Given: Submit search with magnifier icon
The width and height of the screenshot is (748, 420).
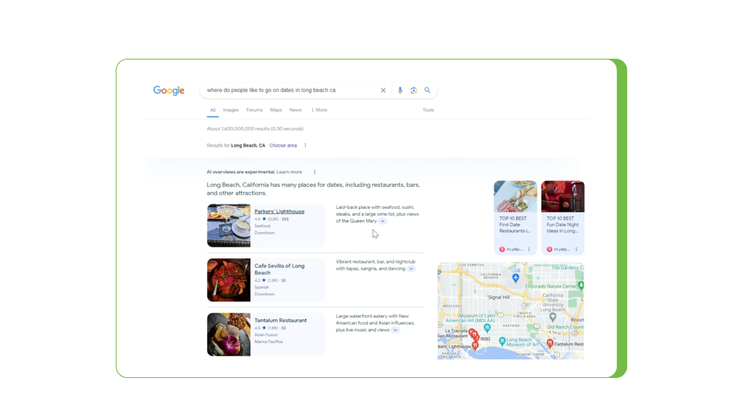Looking at the screenshot, I should [x=427, y=90].
